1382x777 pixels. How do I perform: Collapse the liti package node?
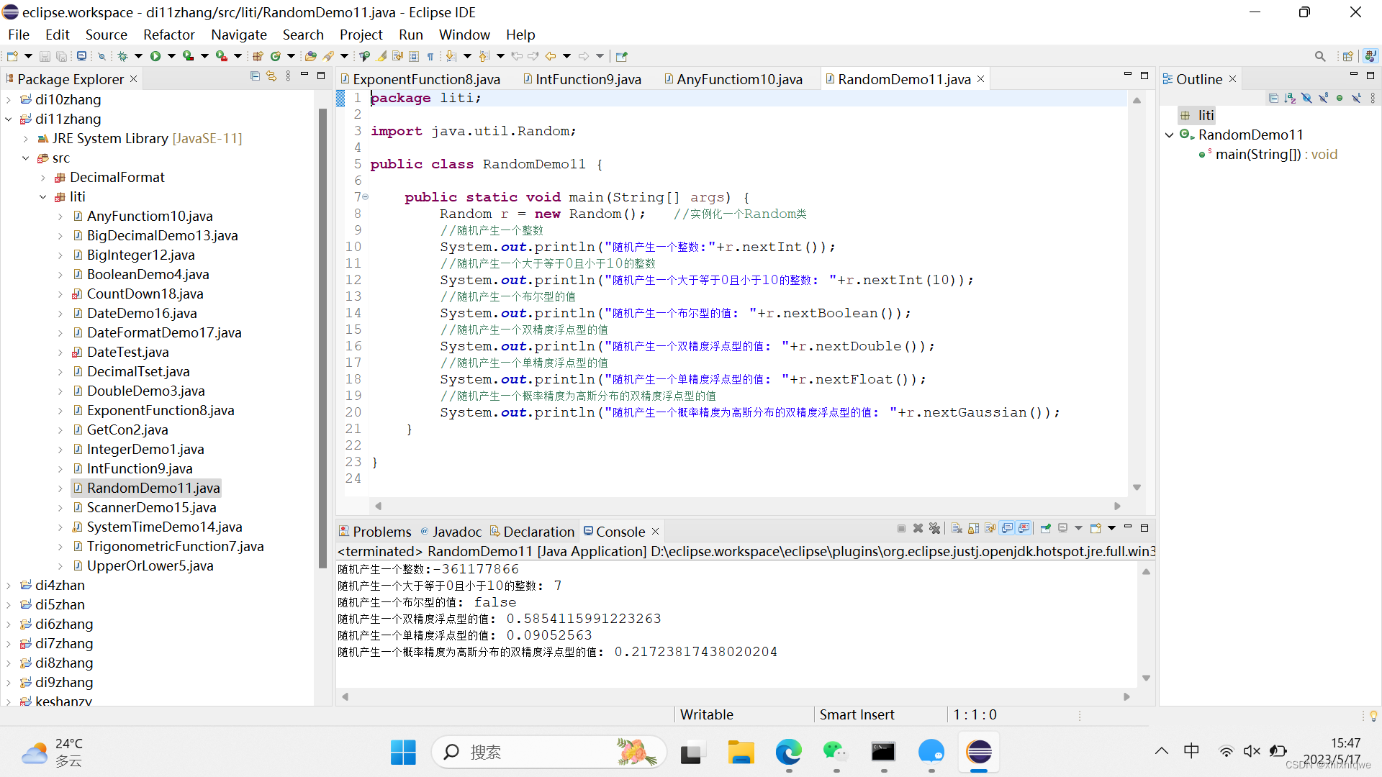click(x=43, y=197)
